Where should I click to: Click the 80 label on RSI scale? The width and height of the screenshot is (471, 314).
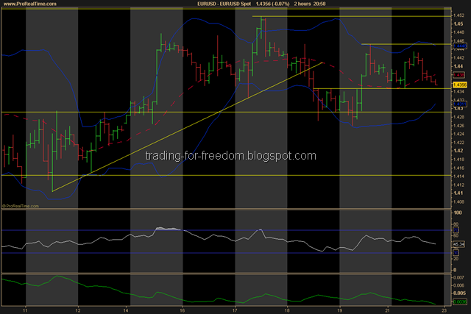[x=456, y=224]
